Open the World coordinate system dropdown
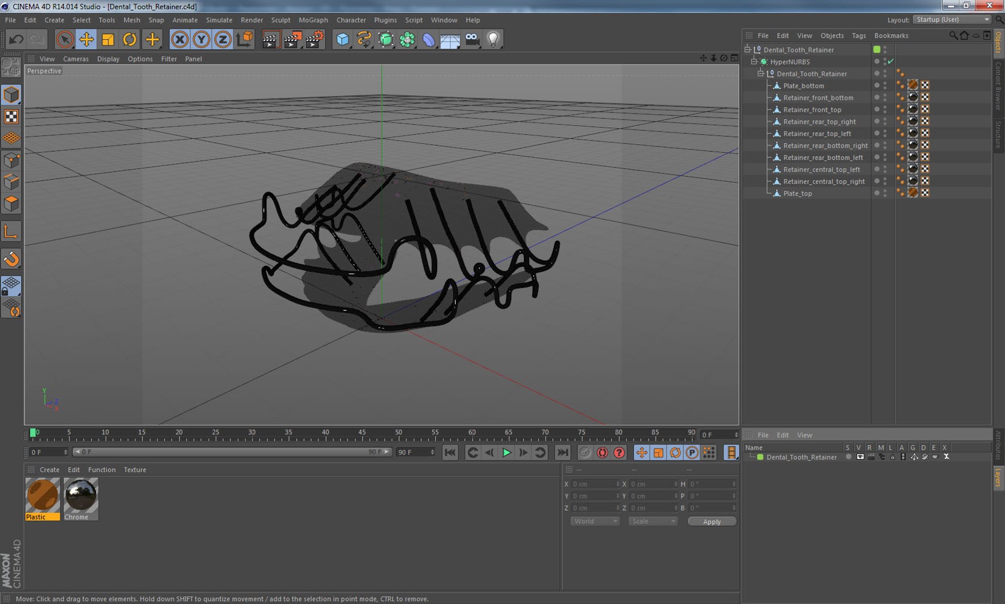The image size is (1005, 604). [594, 521]
